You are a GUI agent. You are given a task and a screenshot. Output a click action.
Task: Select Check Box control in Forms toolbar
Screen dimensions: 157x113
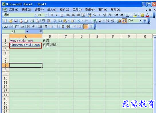coord(28,27)
